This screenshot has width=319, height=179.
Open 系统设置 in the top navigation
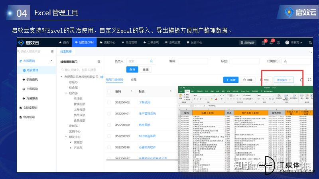click(173, 43)
